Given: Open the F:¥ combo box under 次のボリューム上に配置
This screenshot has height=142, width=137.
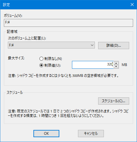Looking at the screenshot, I should click(x=51, y=45).
